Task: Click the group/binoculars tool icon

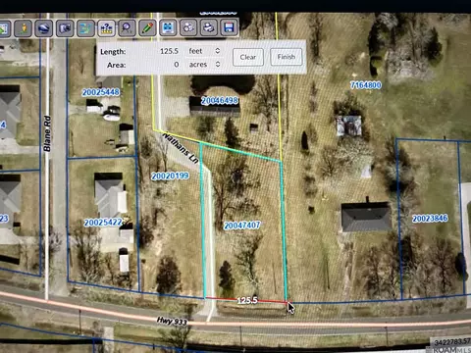Action: 188,27
